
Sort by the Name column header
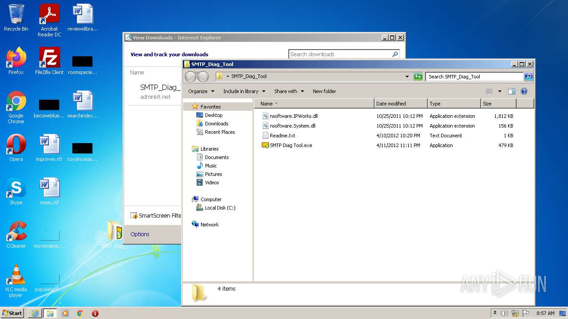pyautogui.click(x=314, y=104)
